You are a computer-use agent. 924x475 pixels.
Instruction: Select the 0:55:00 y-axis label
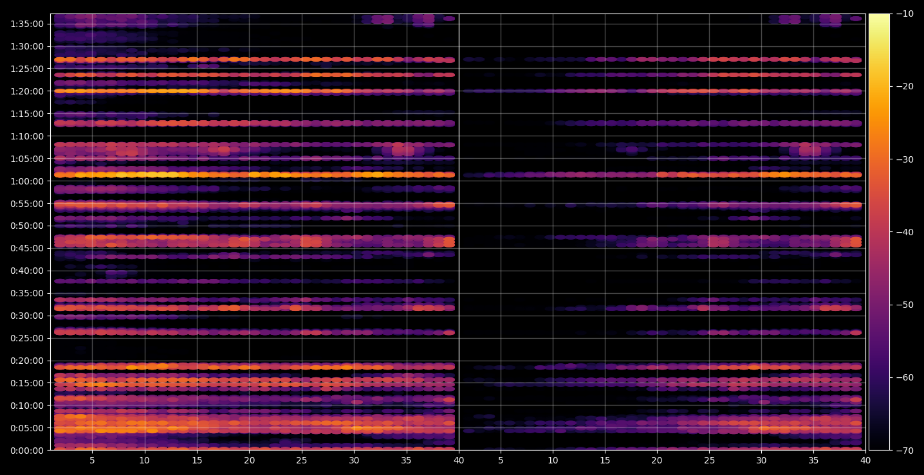tap(27, 204)
